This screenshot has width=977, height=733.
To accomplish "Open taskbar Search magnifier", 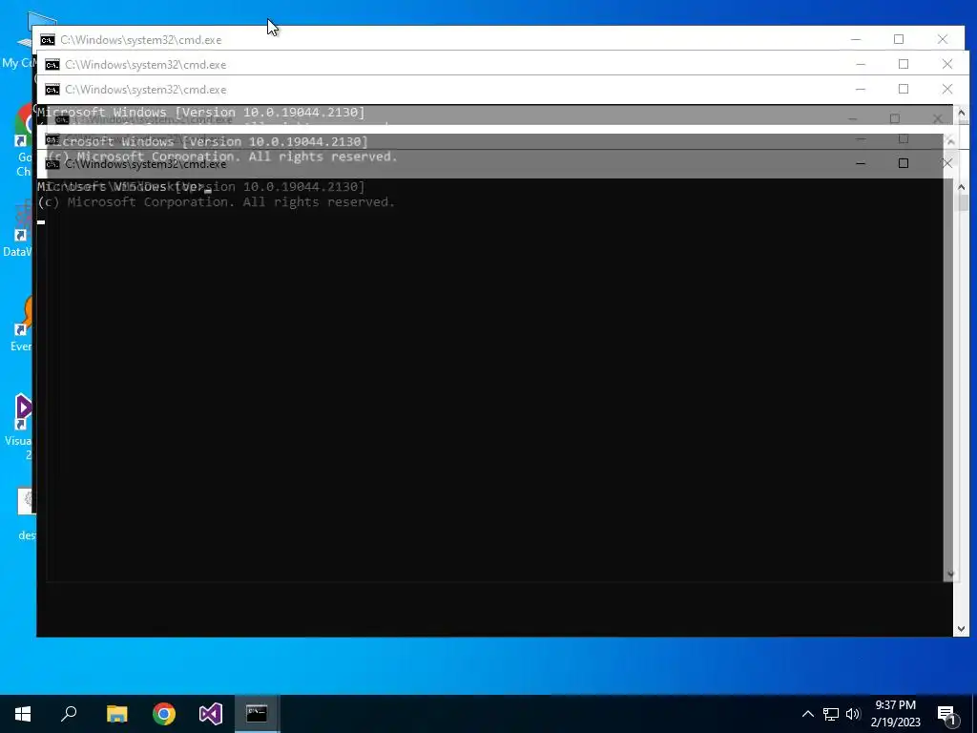I will 69,714.
